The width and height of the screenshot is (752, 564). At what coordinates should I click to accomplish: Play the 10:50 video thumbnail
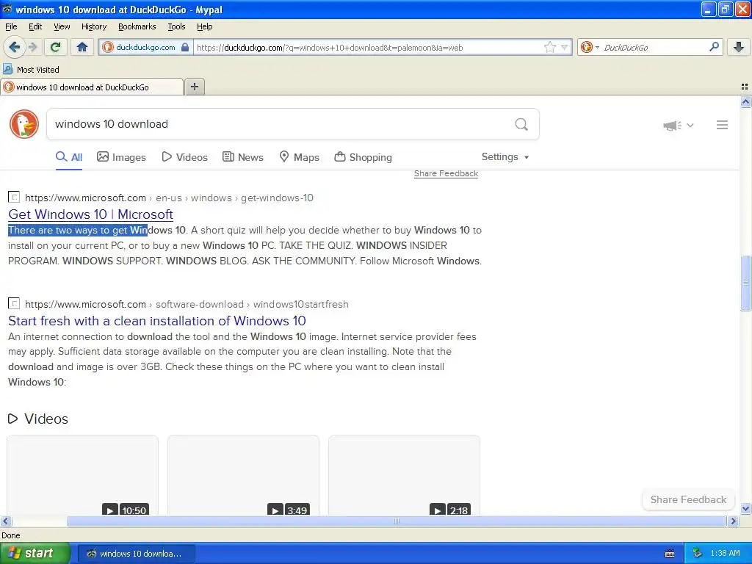tap(82, 475)
